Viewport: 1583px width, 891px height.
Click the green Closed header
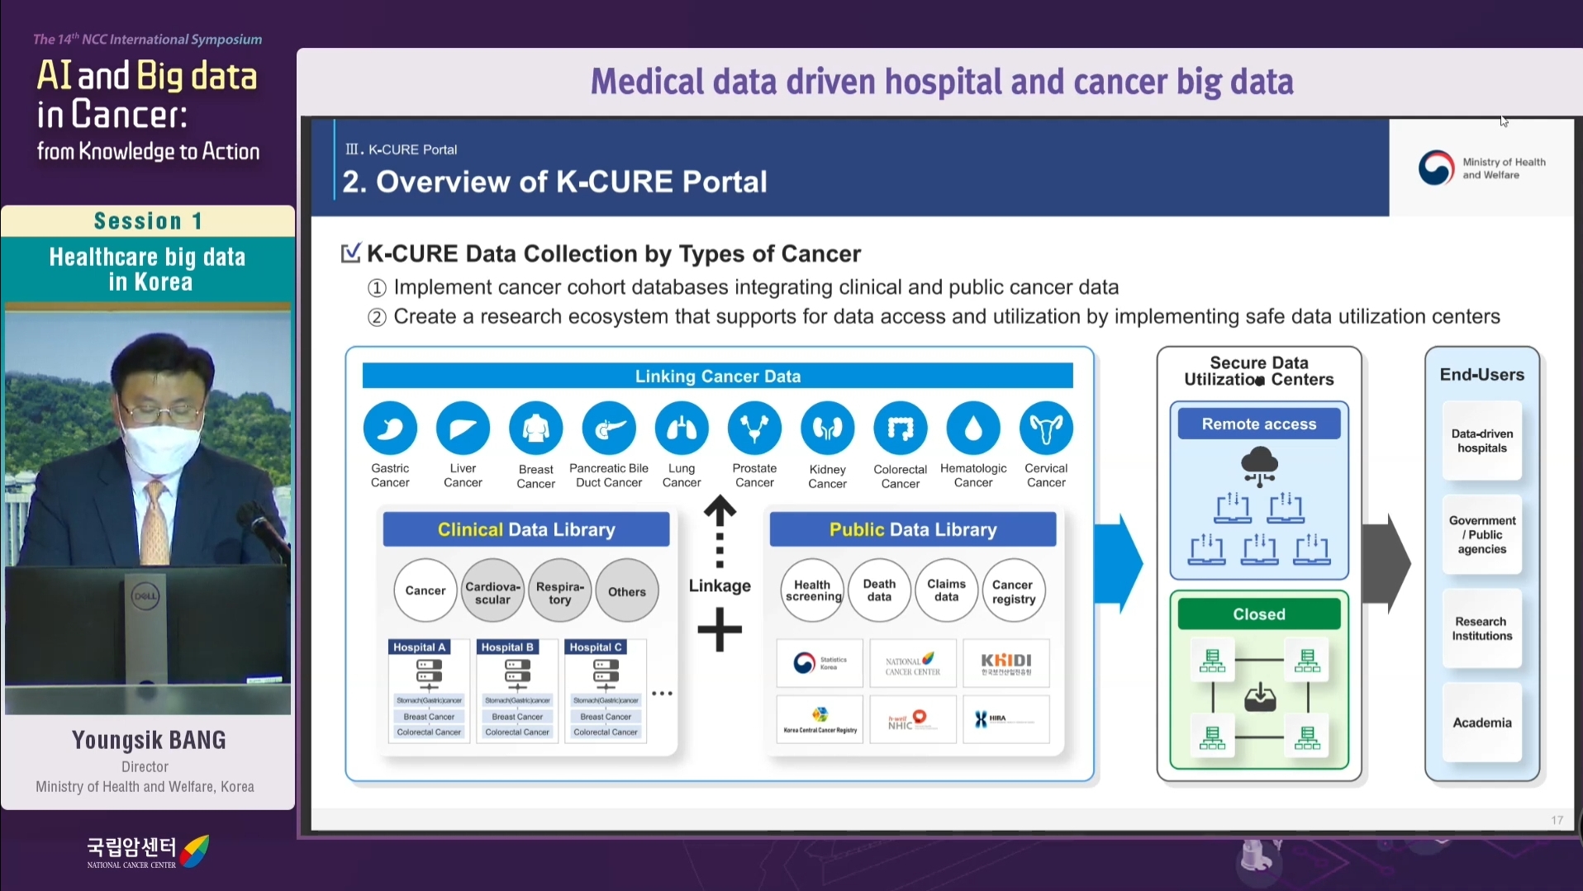point(1259,614)
